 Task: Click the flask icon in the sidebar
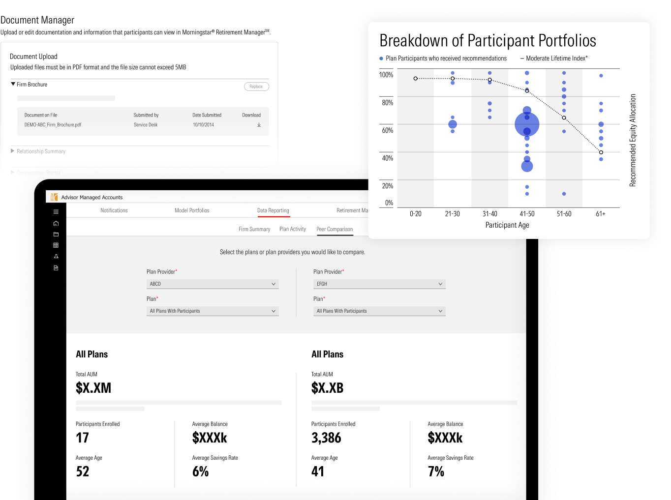click(56, 257)
